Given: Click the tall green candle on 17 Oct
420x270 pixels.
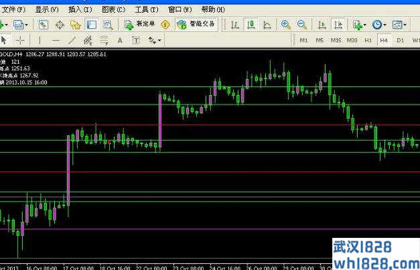Looking at the screenshot, I should (x=68, y=174).
